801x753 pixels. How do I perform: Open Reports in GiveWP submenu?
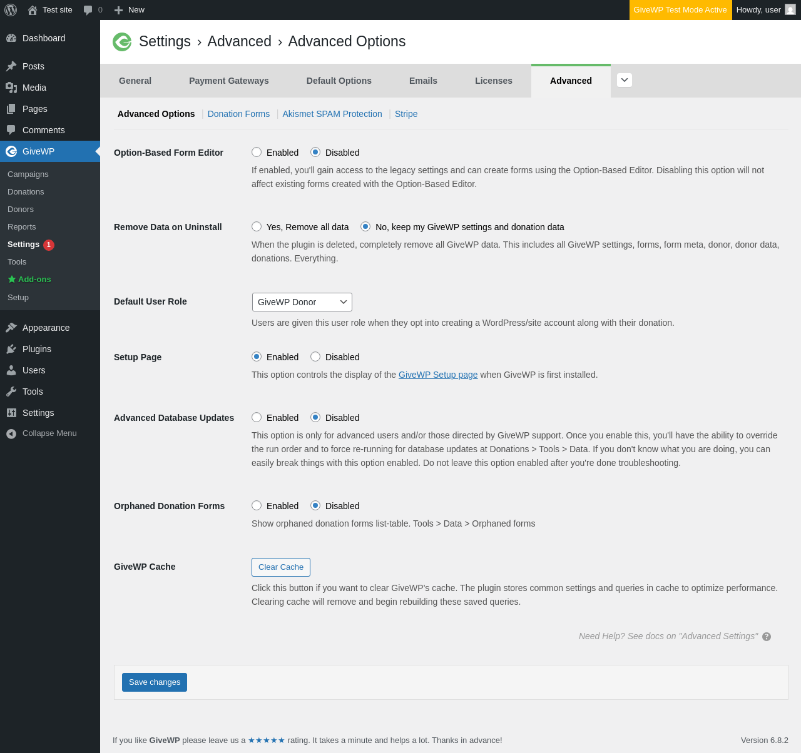click(22, 227)
